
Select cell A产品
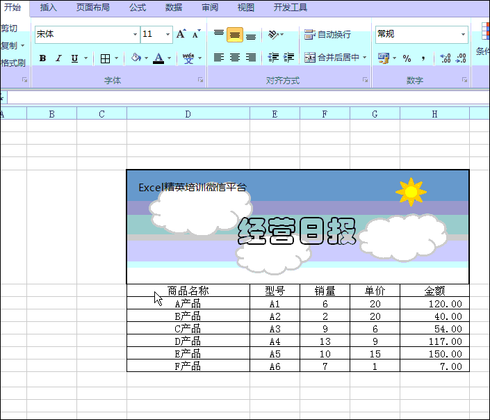[188, 303]
